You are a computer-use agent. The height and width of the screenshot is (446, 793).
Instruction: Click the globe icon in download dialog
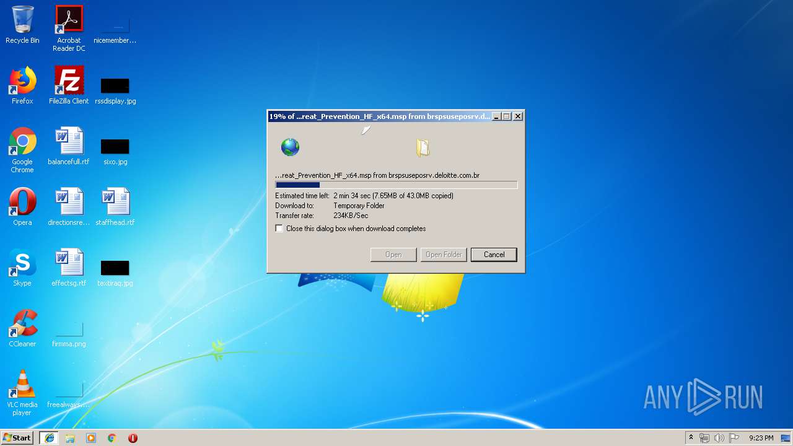tap(290, 147)
